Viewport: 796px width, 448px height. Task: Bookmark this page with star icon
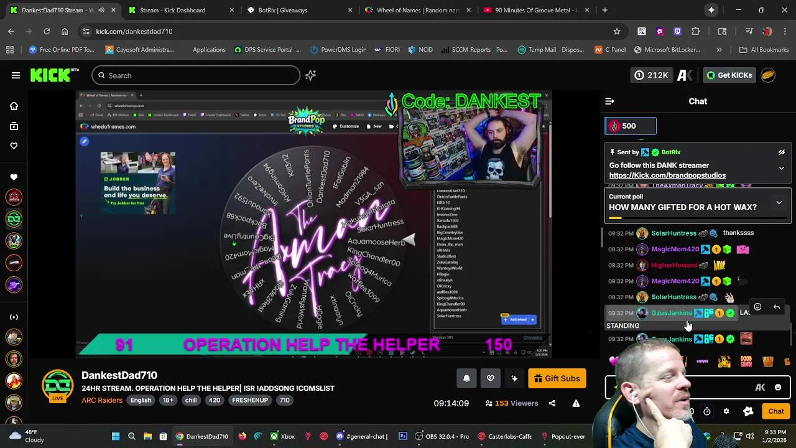[x=616, y=31]
